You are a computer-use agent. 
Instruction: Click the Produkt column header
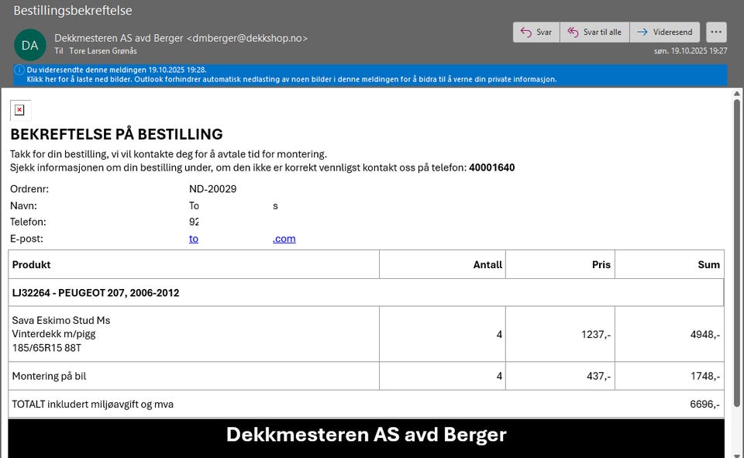[194, 264]
